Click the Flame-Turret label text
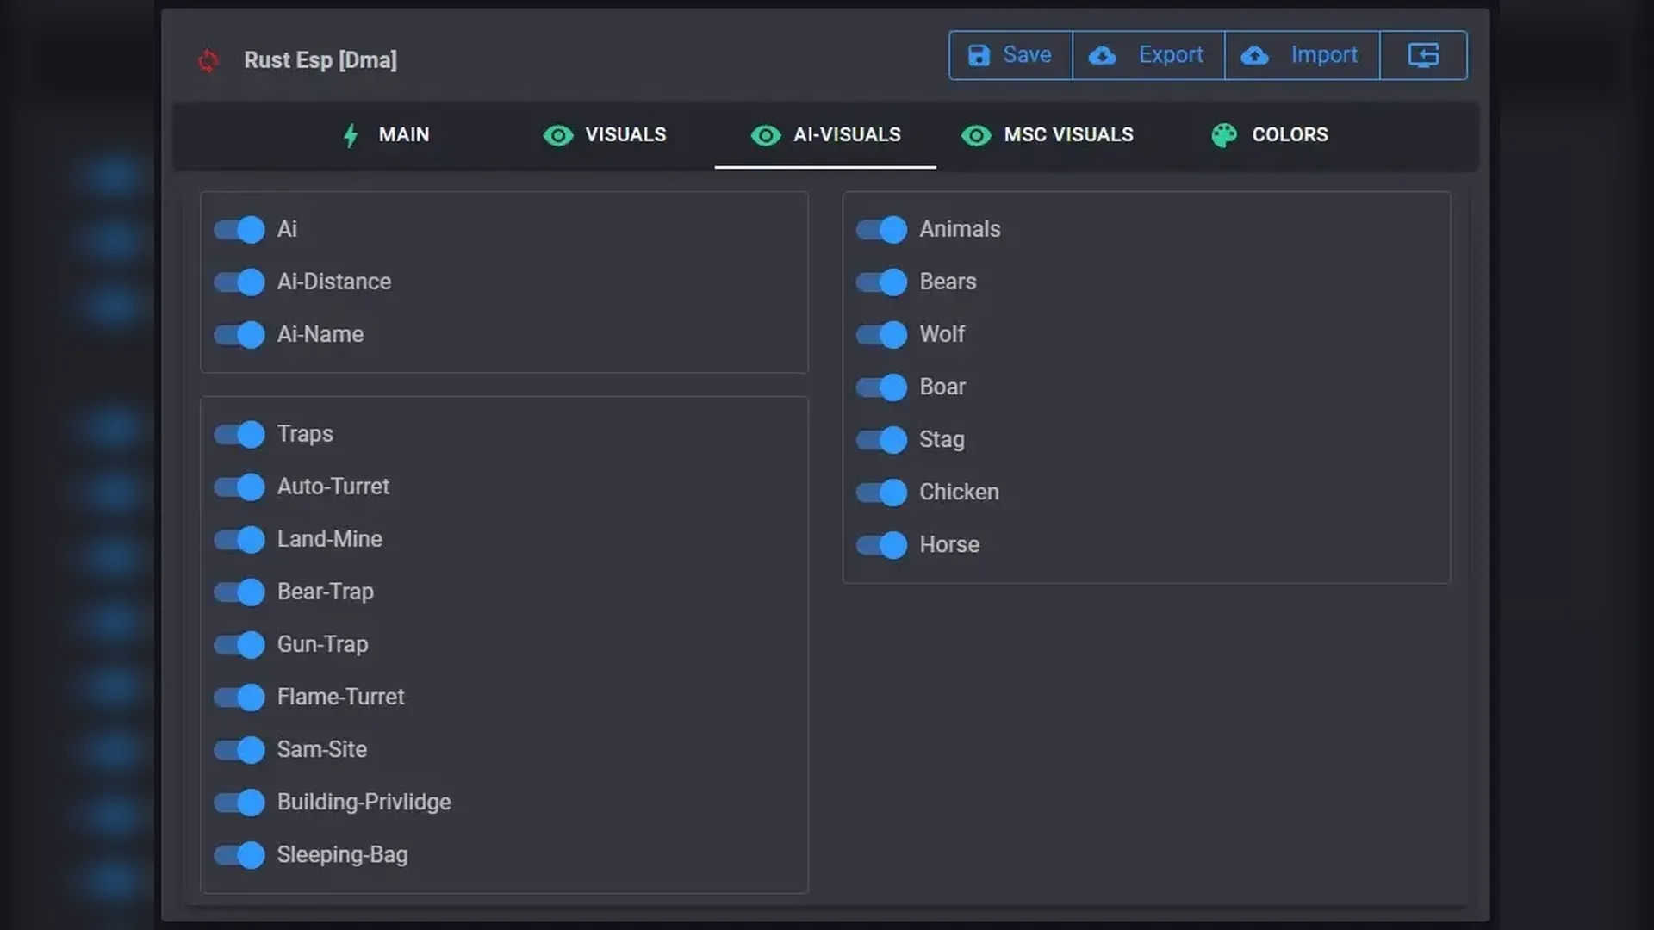The image size is (1654, 930). [x=340, y=697]
